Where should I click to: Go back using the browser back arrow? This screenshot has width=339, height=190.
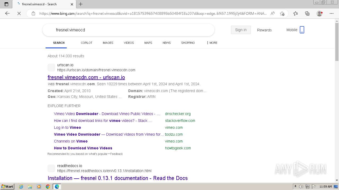(x=7, y=13)
